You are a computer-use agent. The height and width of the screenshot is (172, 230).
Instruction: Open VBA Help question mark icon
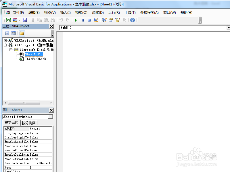(133, 20)
